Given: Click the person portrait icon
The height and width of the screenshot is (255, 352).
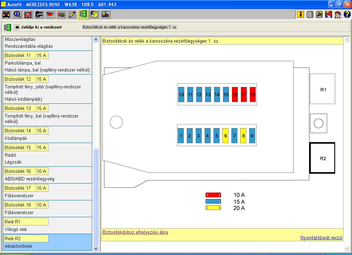Looking at the screenshot, I should pos(338,14).
